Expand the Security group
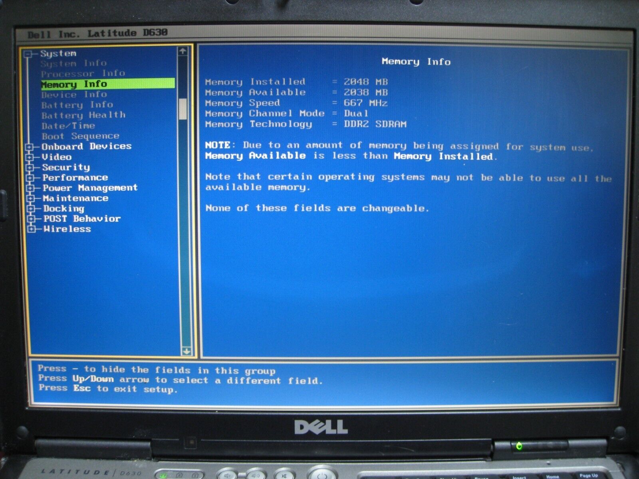 pyautogui.click(x=30, y=168)
